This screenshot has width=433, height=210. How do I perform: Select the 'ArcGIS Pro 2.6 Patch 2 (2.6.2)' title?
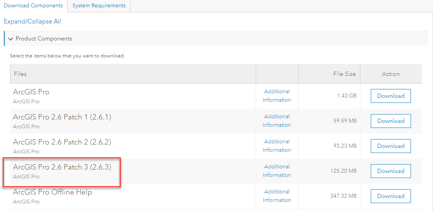pos(62,142)
